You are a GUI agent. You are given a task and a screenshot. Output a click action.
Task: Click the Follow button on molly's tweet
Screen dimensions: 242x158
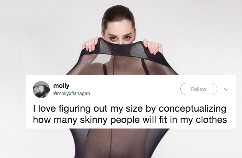point(199,89)
